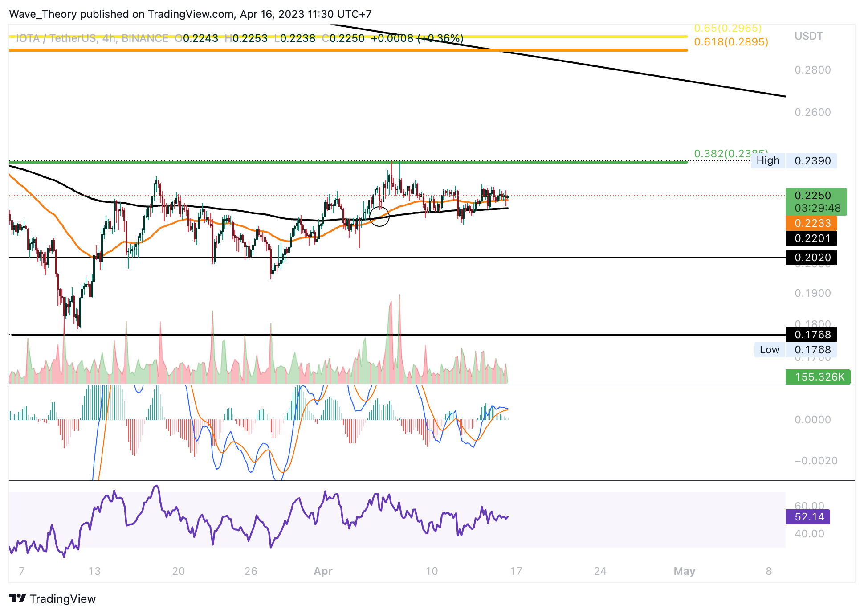The height and width of the screenshot is (614, 864).
Task: Click the Apr month label on time axis
Action: pos(323,571)
